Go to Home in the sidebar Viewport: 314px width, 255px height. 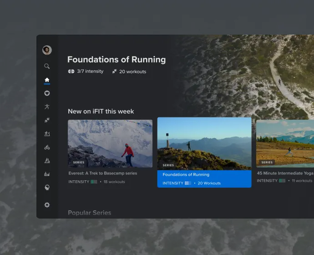(x=47, y=80)
